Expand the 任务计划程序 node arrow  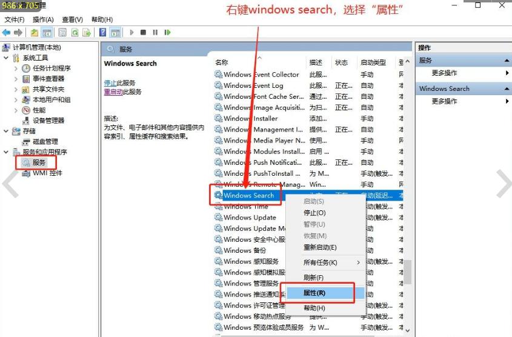click(x=16, y=68)
